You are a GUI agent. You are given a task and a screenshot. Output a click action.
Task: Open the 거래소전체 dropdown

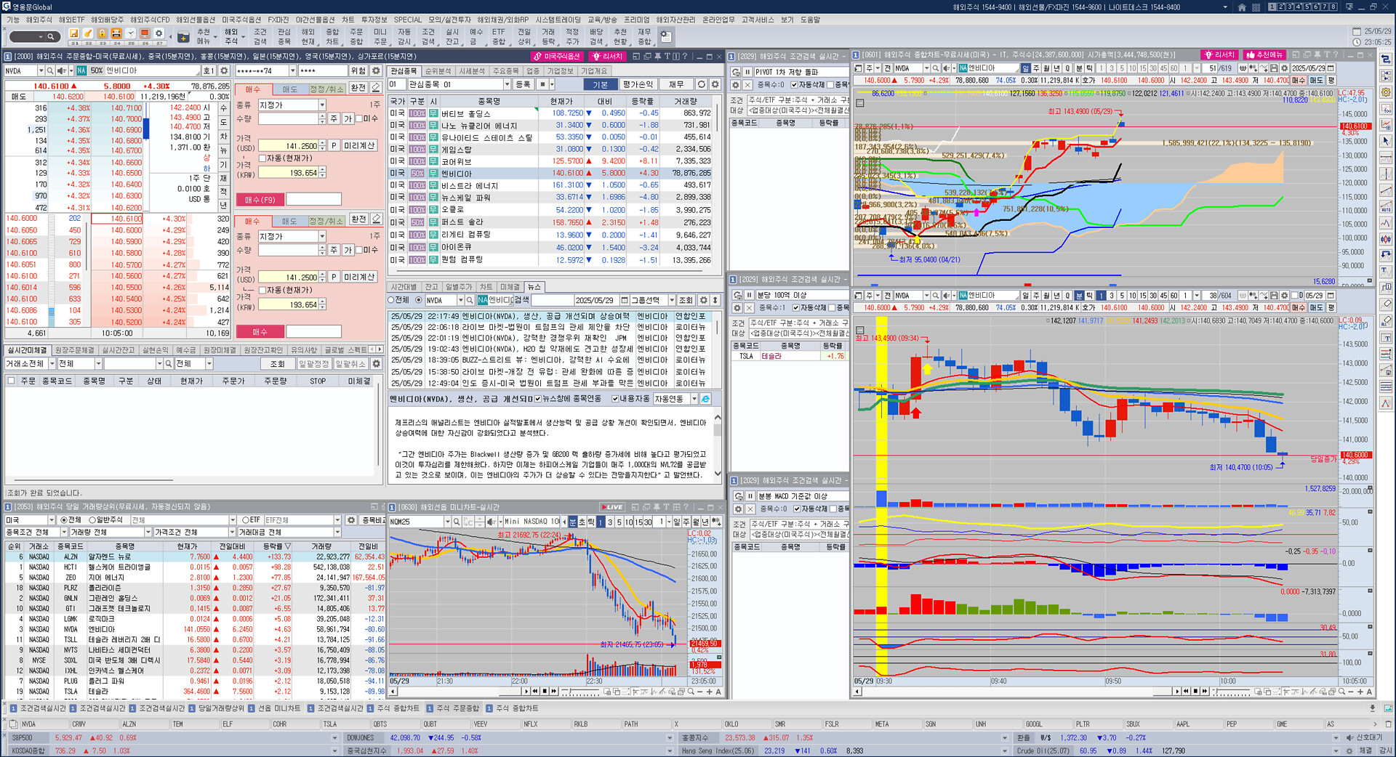coord(52,363)
